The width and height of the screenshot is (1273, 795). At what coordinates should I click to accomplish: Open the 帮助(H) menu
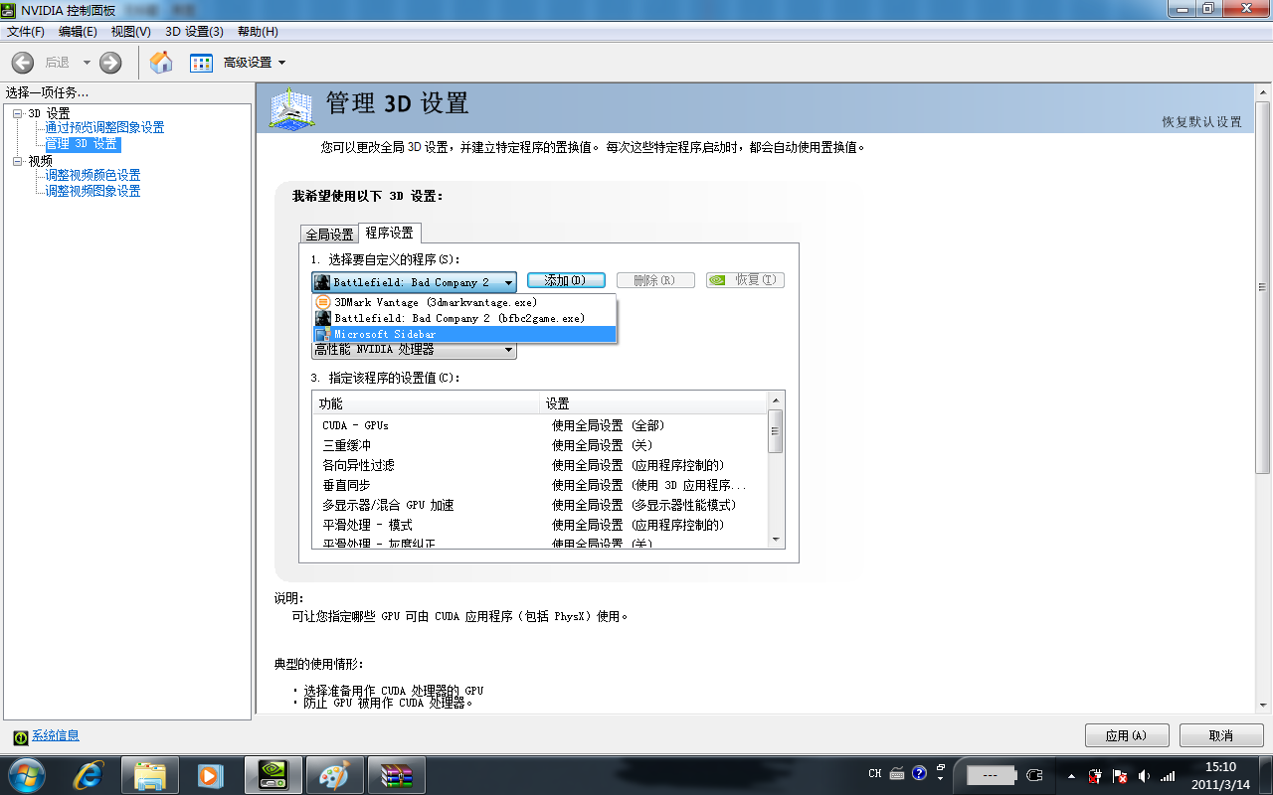[258, 32]
